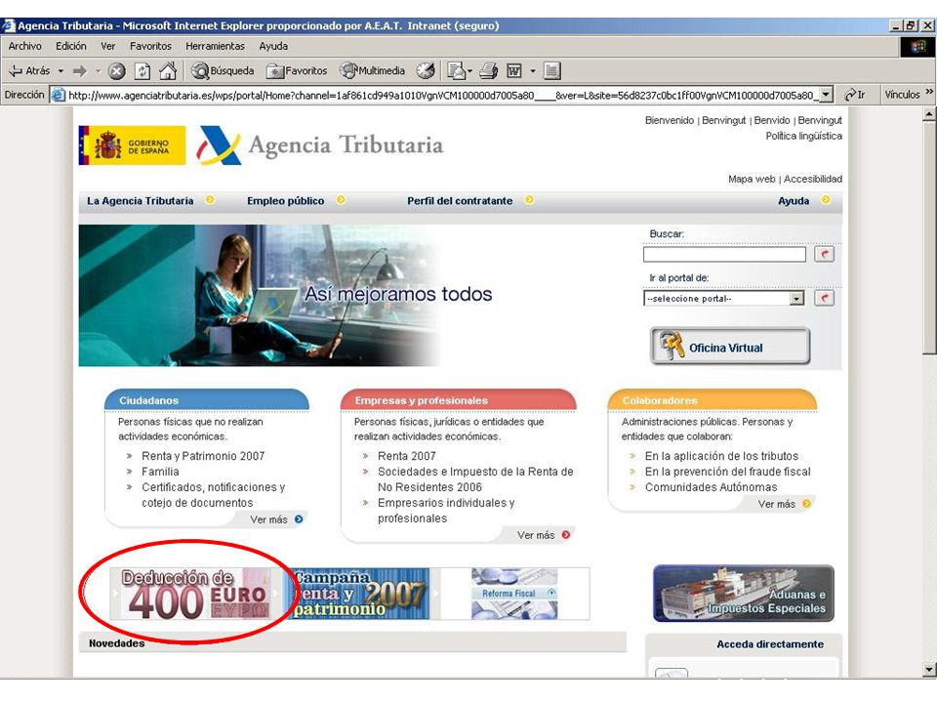
Task: Open the Word edit dropdown arrow
Action: [533, 71]
